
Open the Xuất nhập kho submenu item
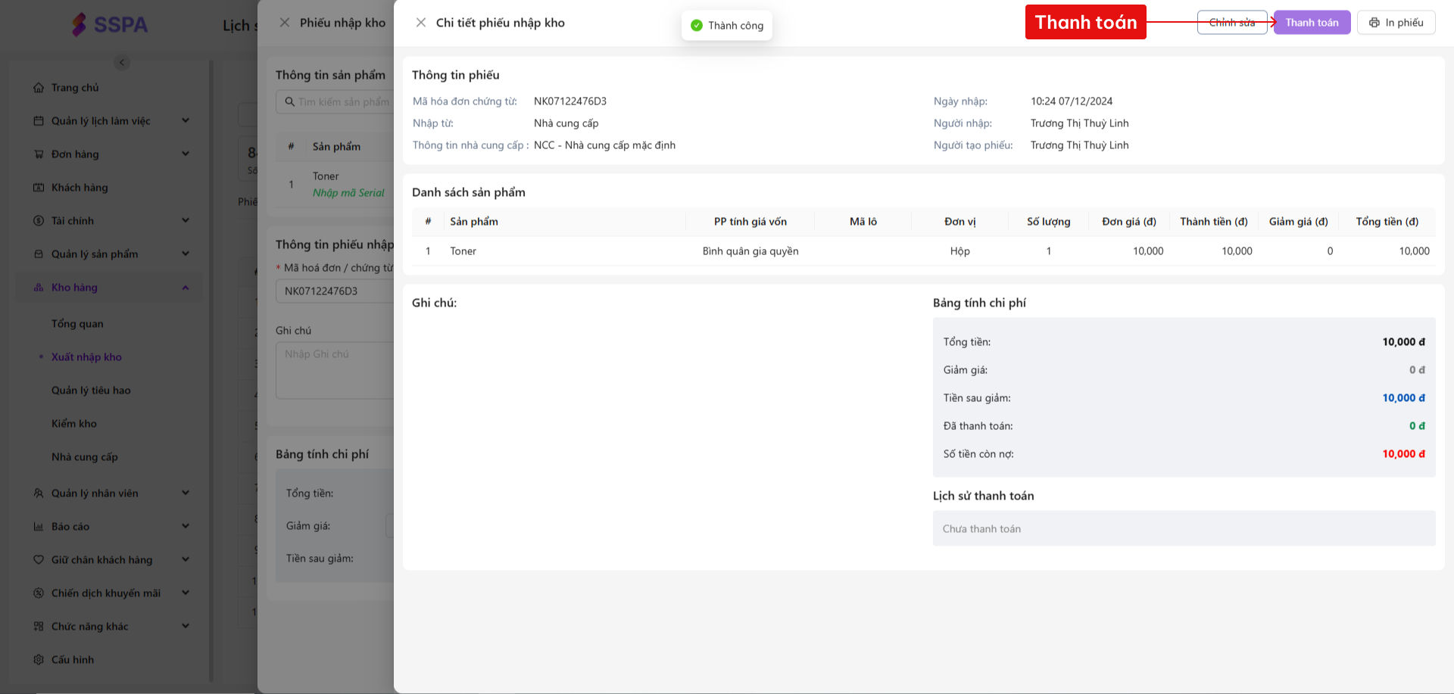pyautogui.click(x=86, y=357)
